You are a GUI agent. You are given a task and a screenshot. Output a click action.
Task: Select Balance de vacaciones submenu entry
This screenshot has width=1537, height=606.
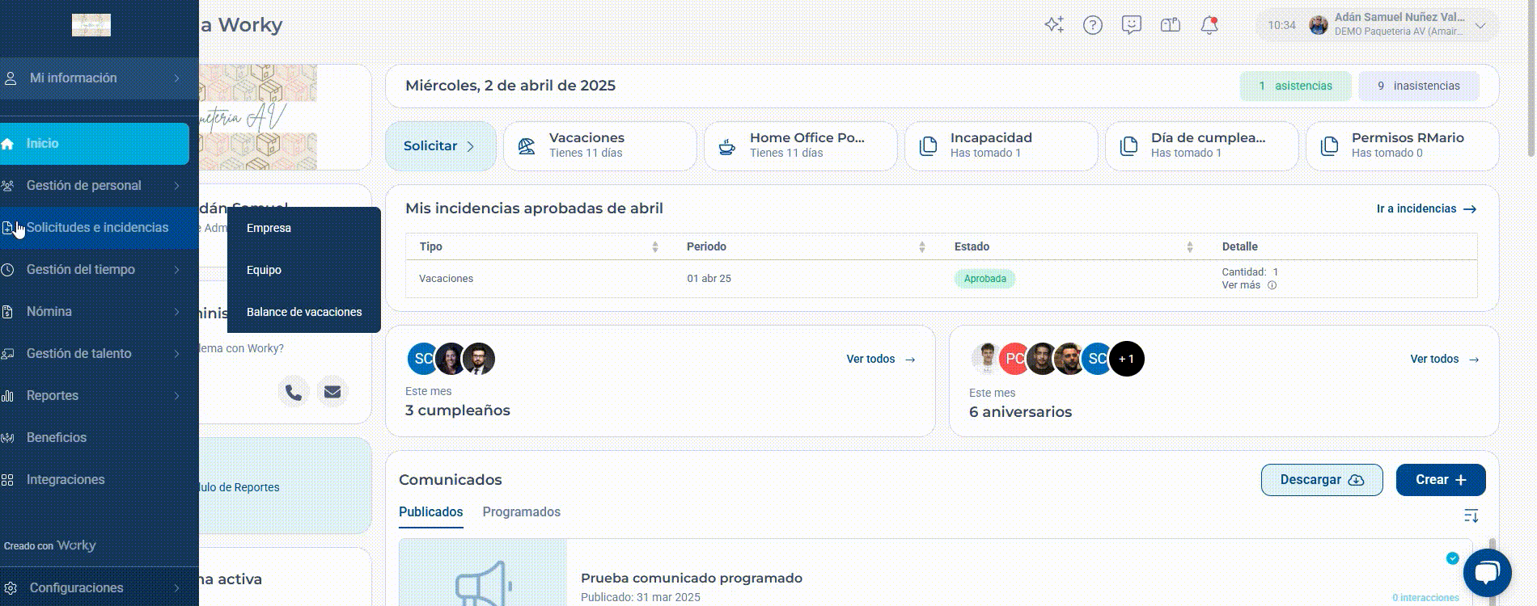(304, 312)
